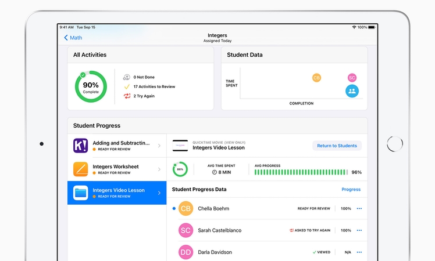Open more options for Sarah Castelblanco
Image resolution: width=435 pixels, height=261 pixels.
pyautogui.click(x=359, y=230)
